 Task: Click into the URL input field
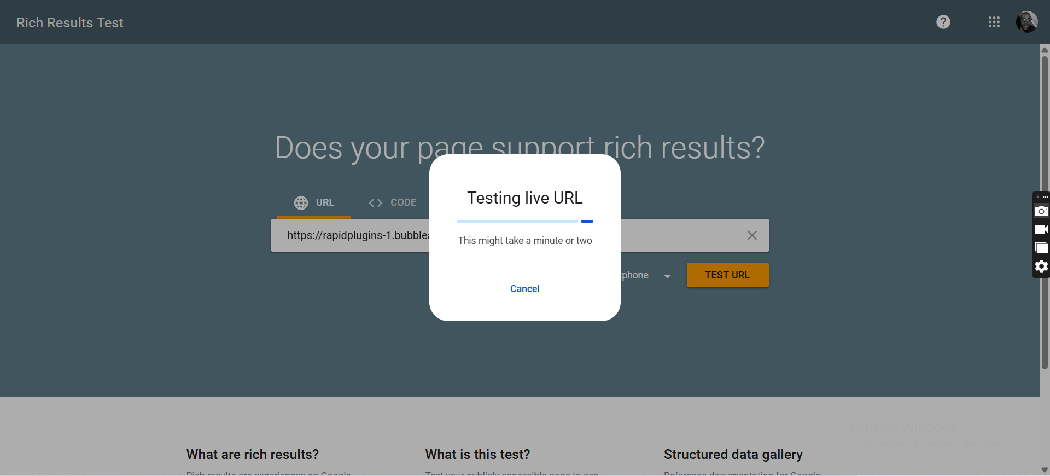point(355,235)
